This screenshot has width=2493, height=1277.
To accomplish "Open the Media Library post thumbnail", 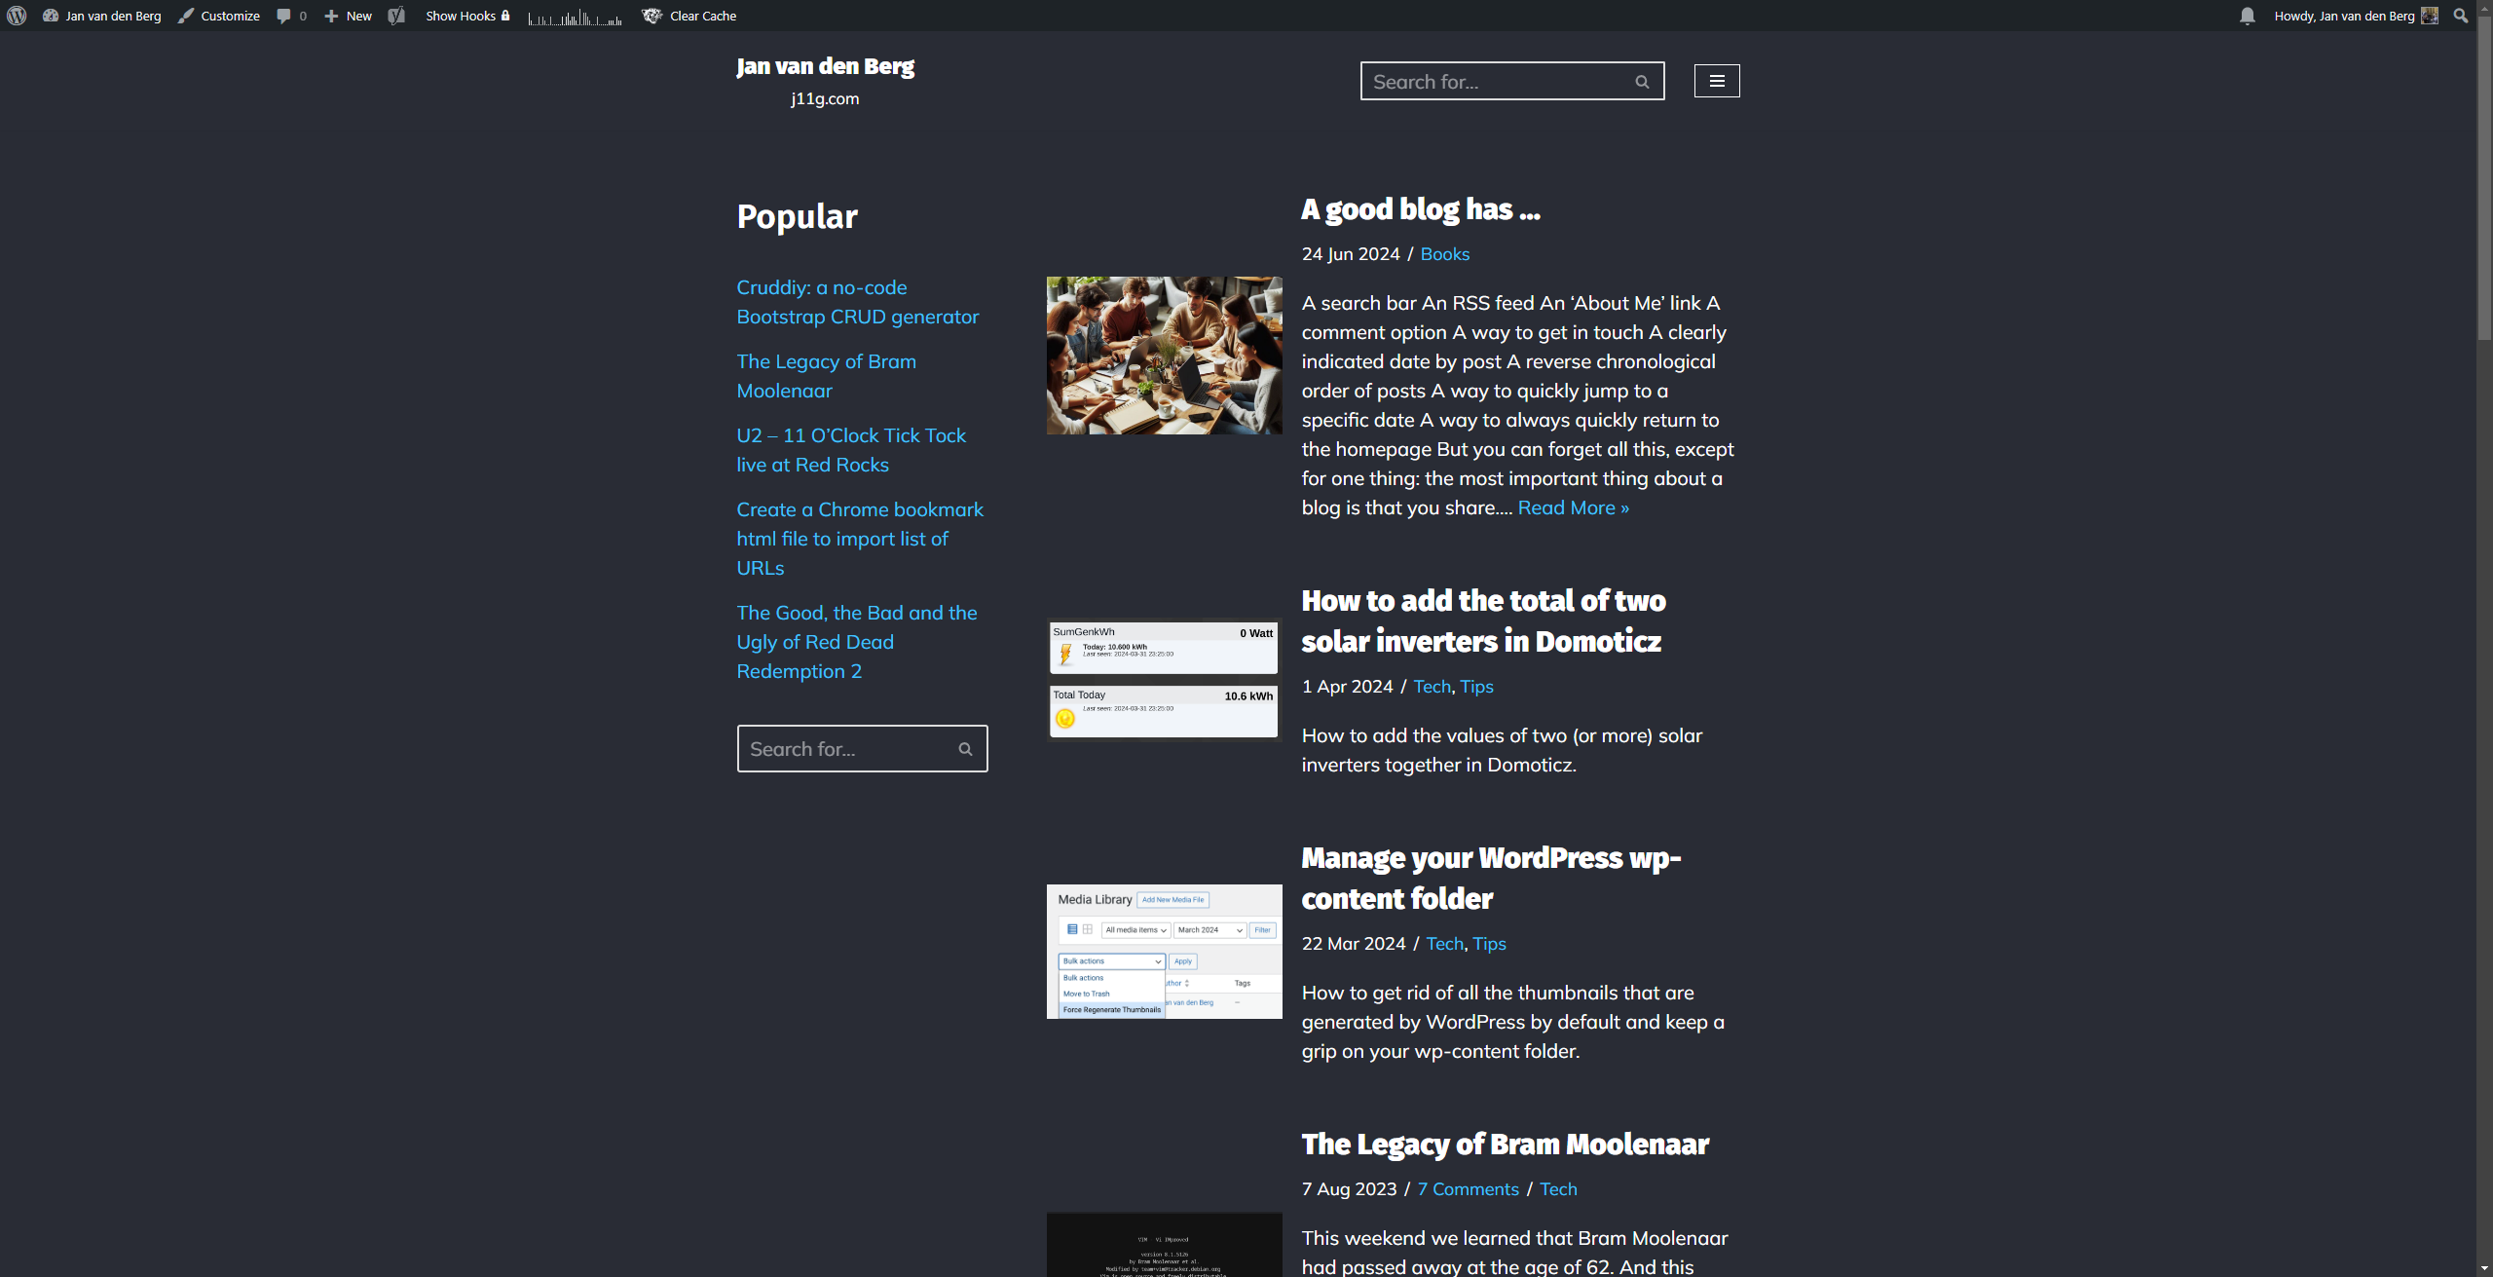I will (1164, 952).
